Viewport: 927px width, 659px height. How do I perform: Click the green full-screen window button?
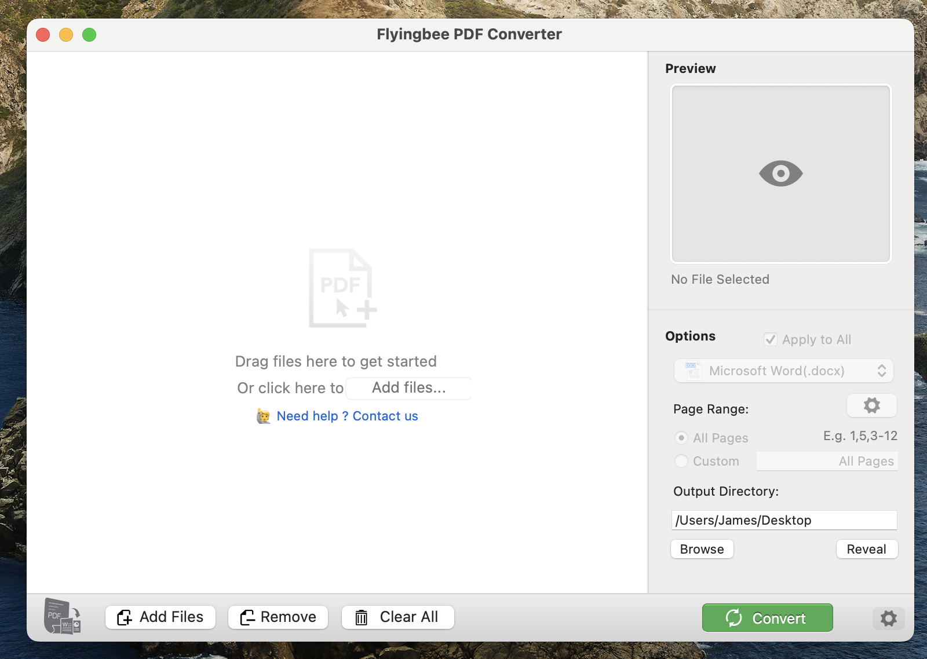89,35
